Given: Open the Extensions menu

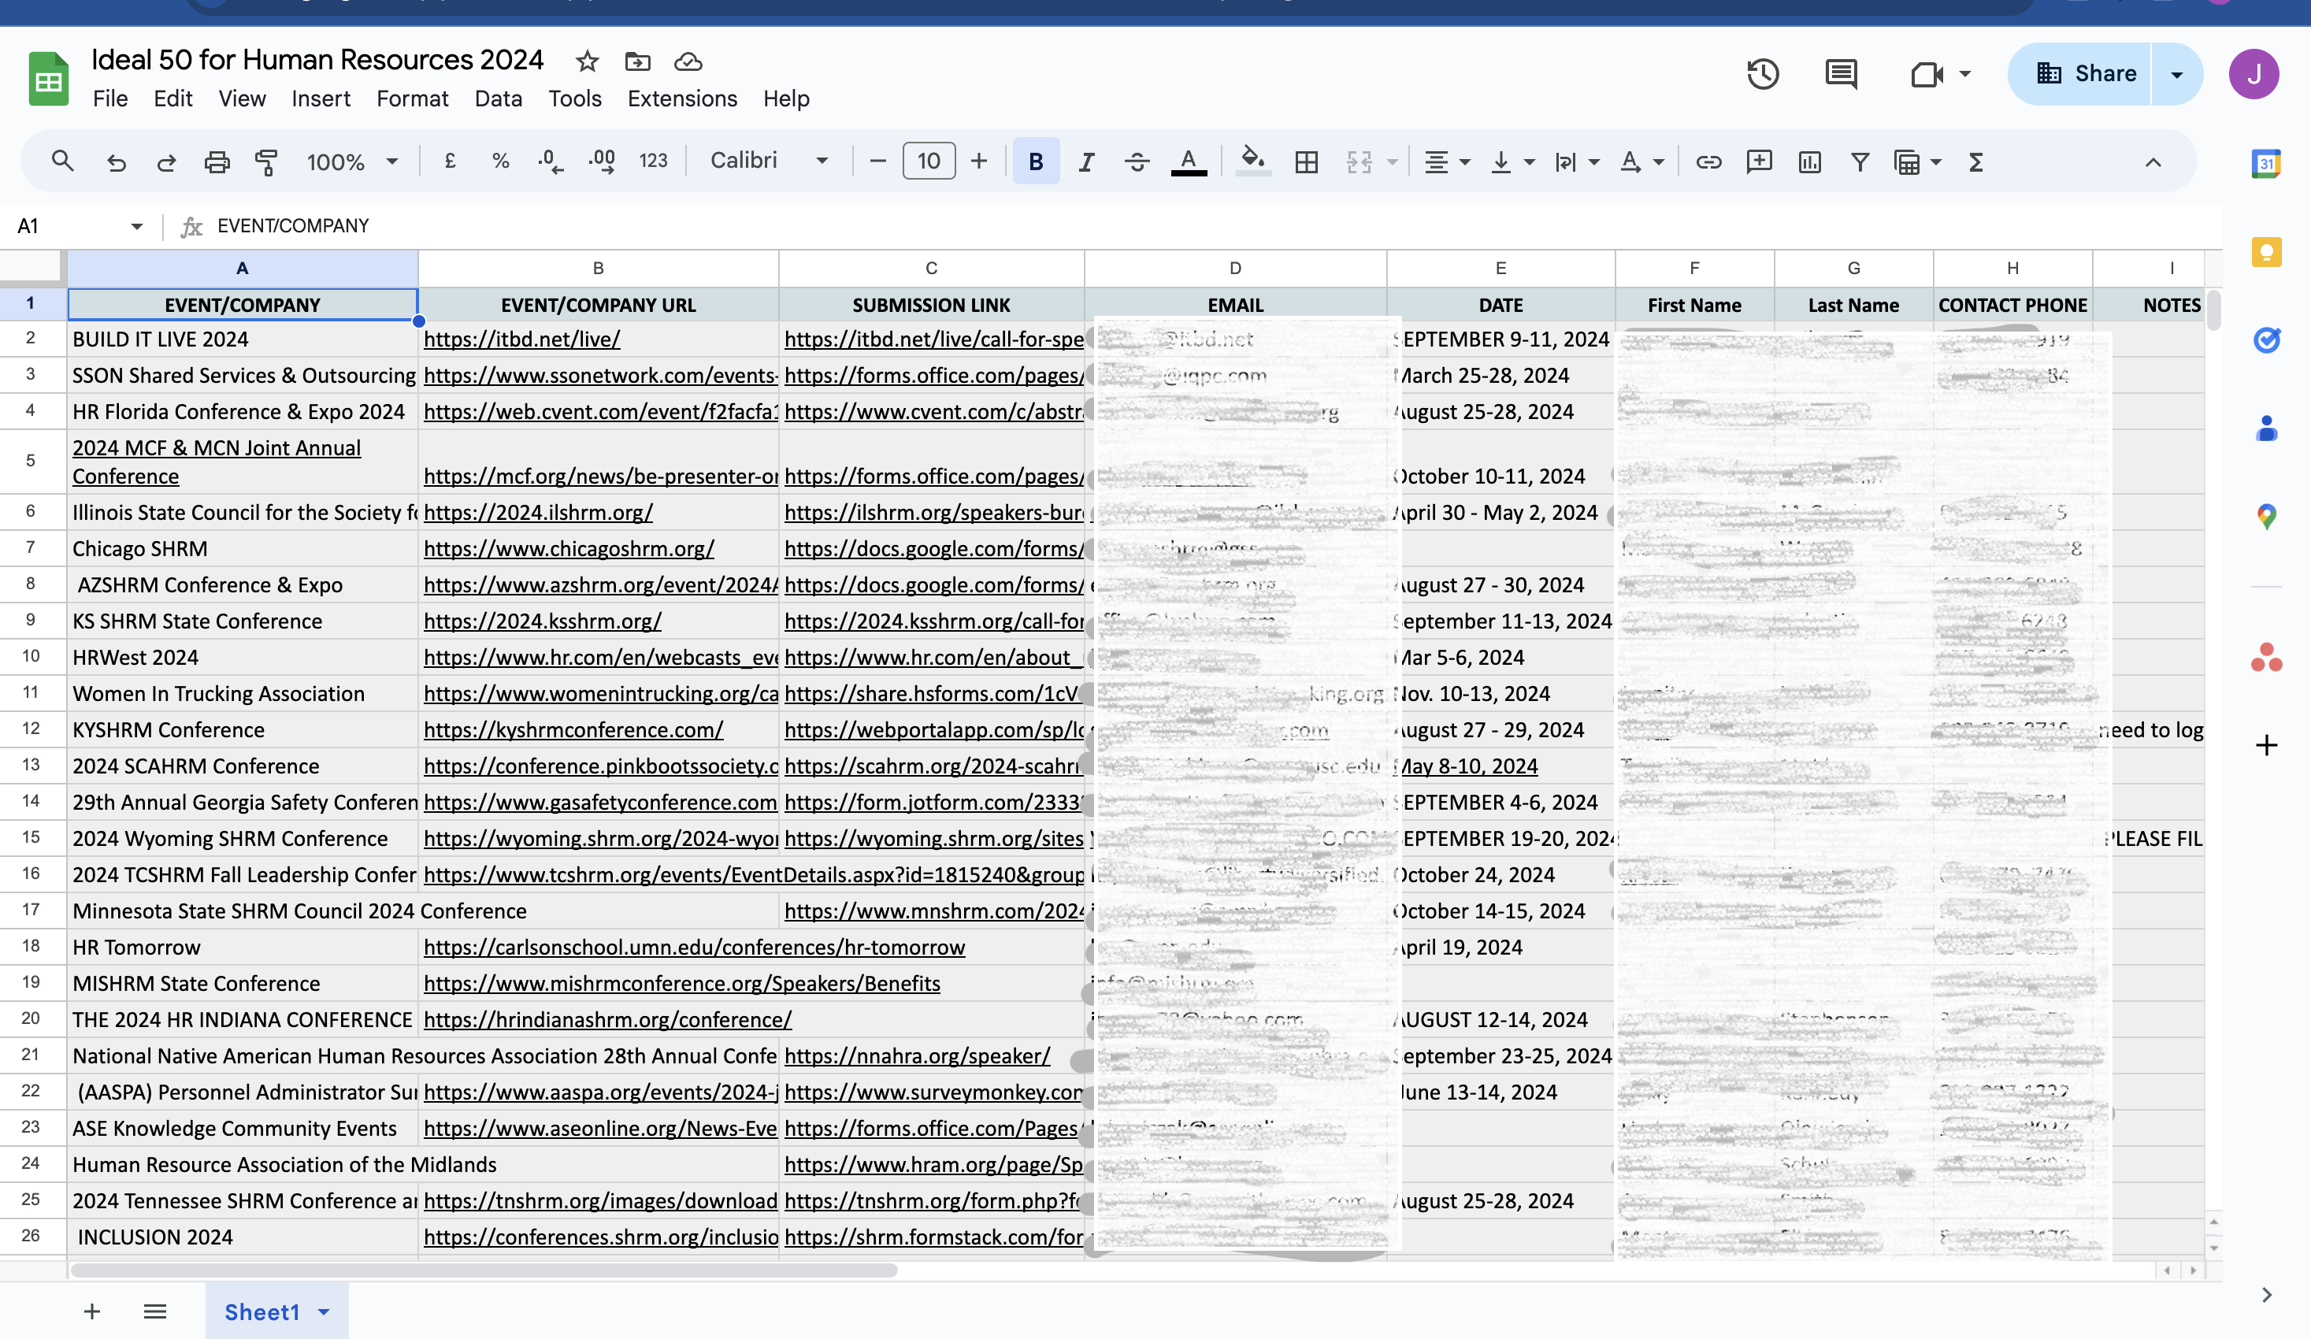Looking at the screenshot, I should 681,98.
